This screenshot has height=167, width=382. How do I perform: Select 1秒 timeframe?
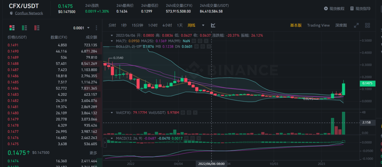coord(124,25)
